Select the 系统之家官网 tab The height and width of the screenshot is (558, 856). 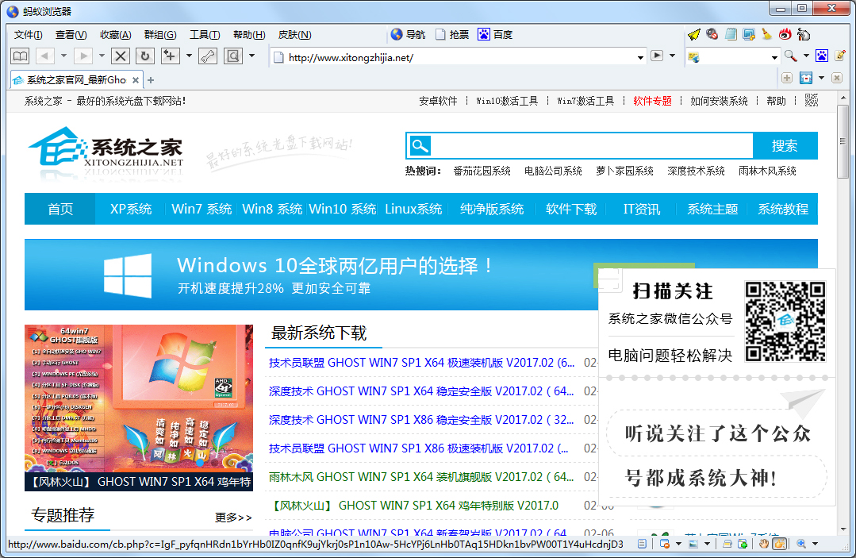[x=76, y=80]
